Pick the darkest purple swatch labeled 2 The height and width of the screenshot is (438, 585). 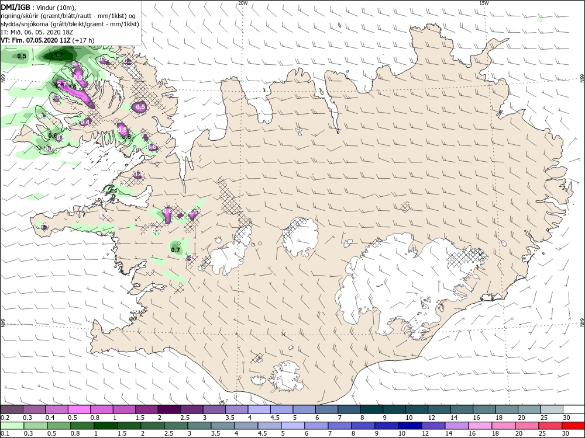click(169, 409)
